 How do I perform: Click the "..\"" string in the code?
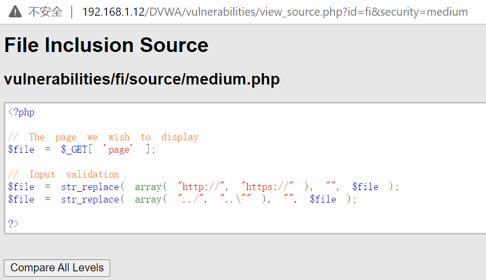(236, 199)
